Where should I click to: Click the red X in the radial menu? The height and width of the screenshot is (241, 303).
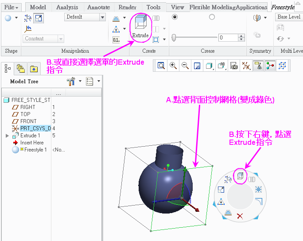coord(240,216)
